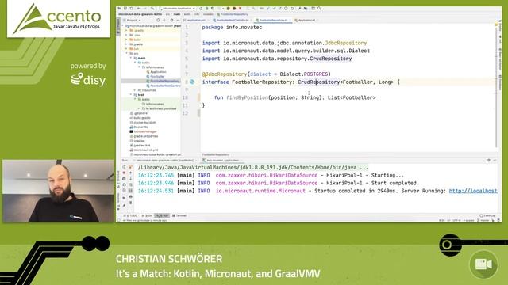Click CrudRepository in import line 5
The image size is (508, 285).
coord(331,59)
